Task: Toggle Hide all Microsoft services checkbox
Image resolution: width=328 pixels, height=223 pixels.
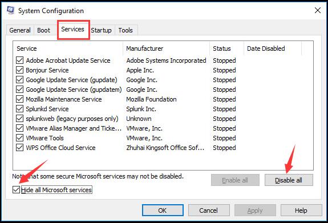Action: point(16,190)
